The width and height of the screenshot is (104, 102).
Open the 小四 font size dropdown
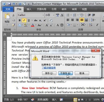pos(54,15)
